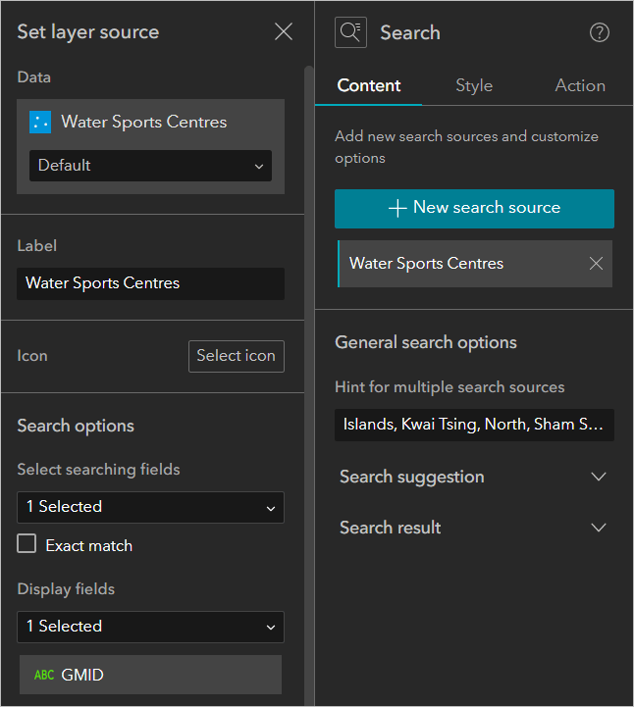Remove Water Sports Centres search source
This screenshot has height=707, width=634.
pos(596,263)
